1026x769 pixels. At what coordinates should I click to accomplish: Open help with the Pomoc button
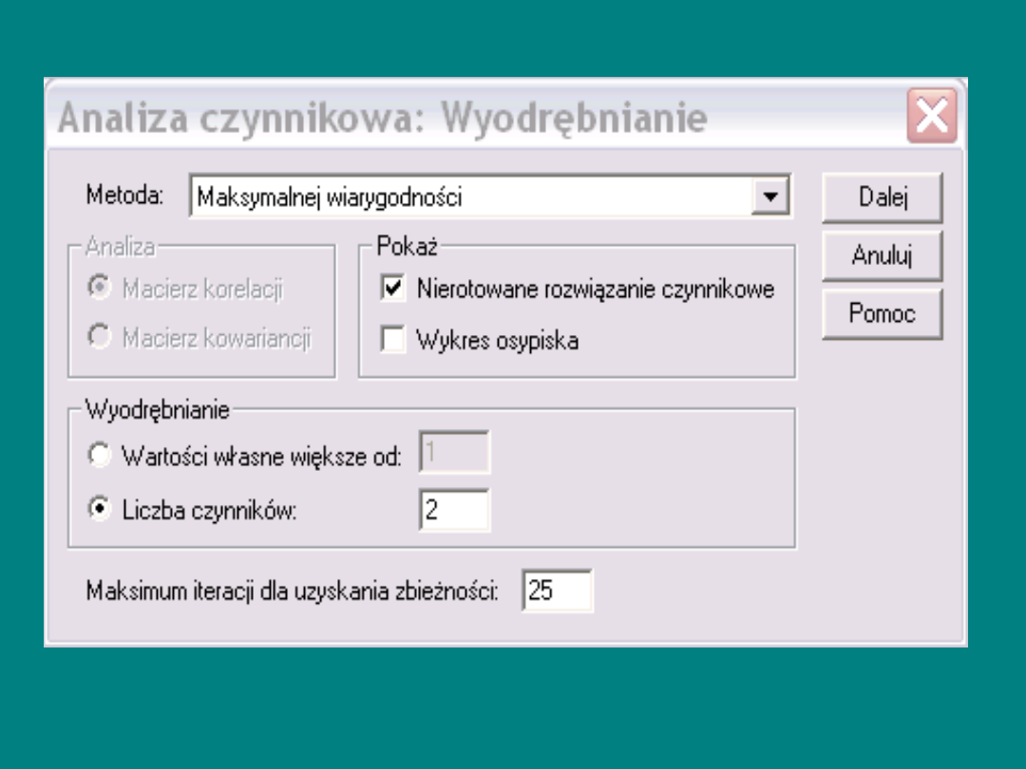point(882,313)
